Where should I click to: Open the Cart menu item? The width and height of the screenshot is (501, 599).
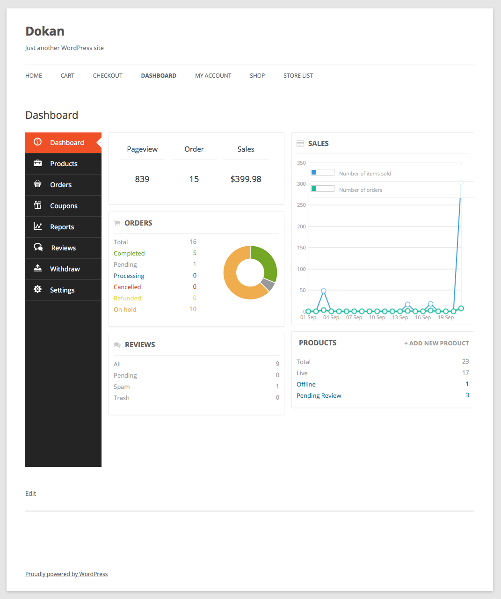click(x=67, y=75)
